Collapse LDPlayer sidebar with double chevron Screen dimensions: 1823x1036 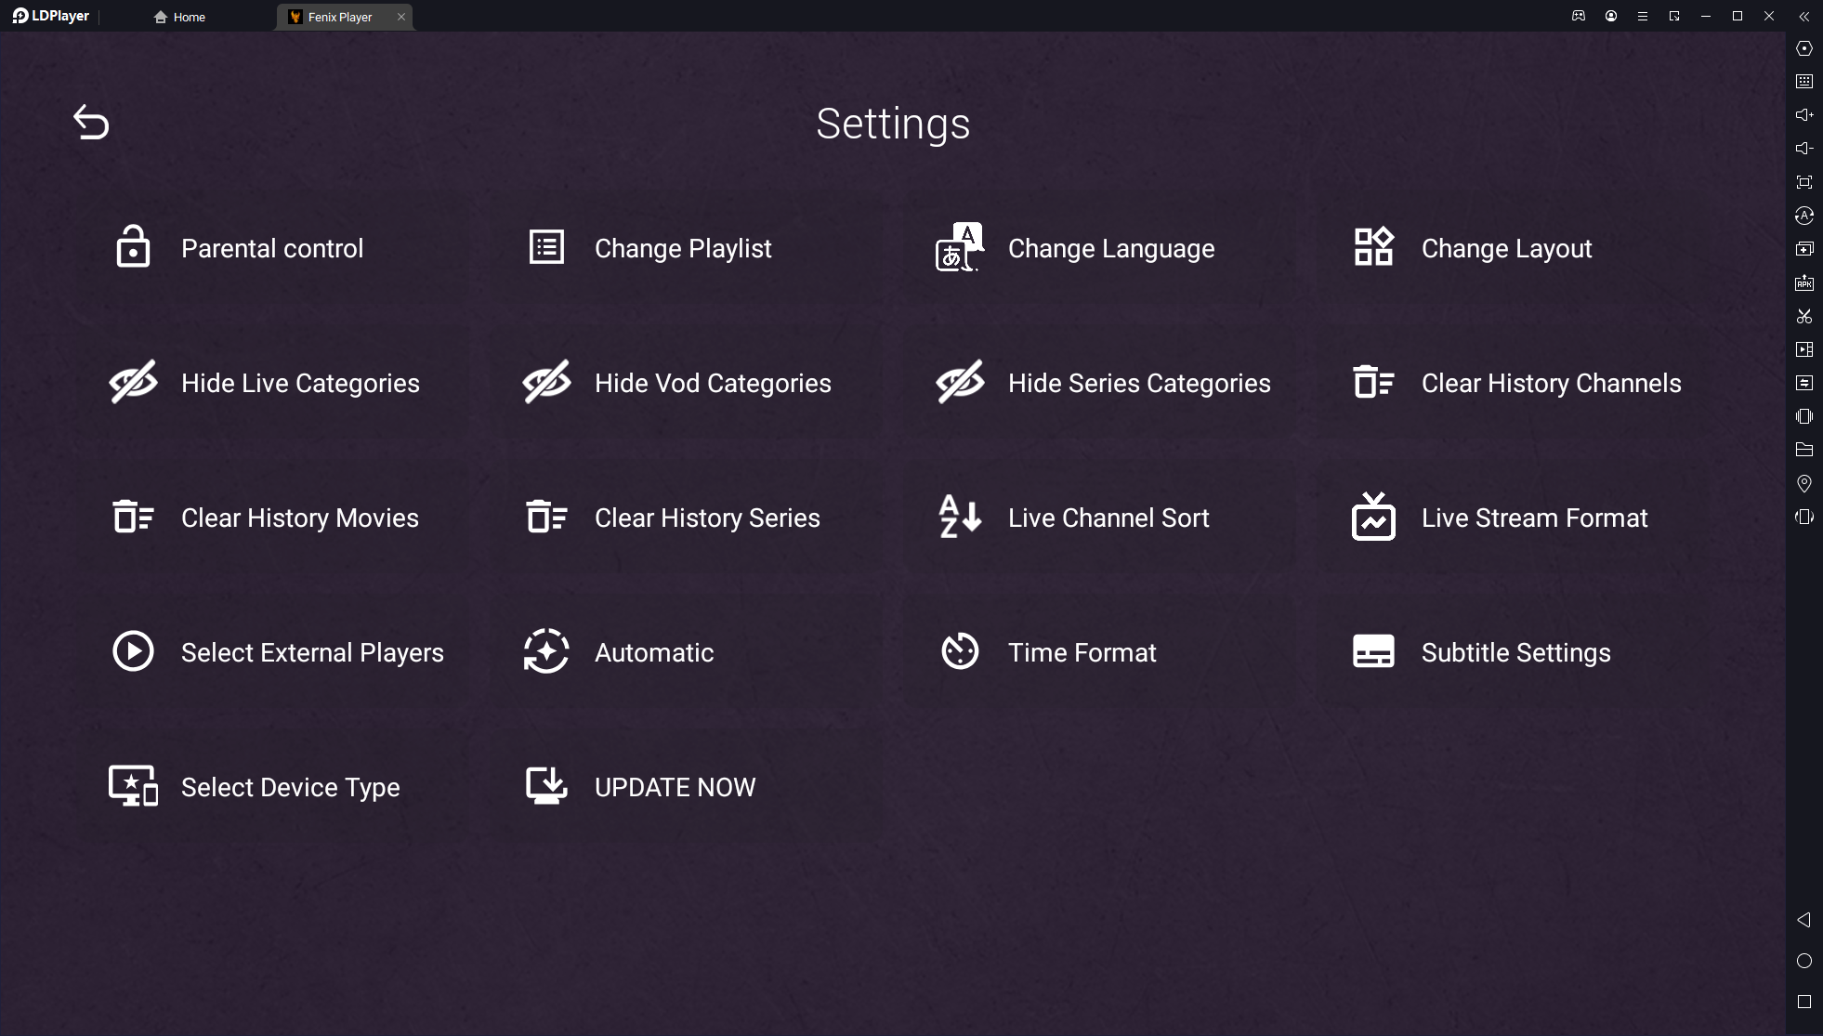pyautogui.click(x=1804, y=16)
